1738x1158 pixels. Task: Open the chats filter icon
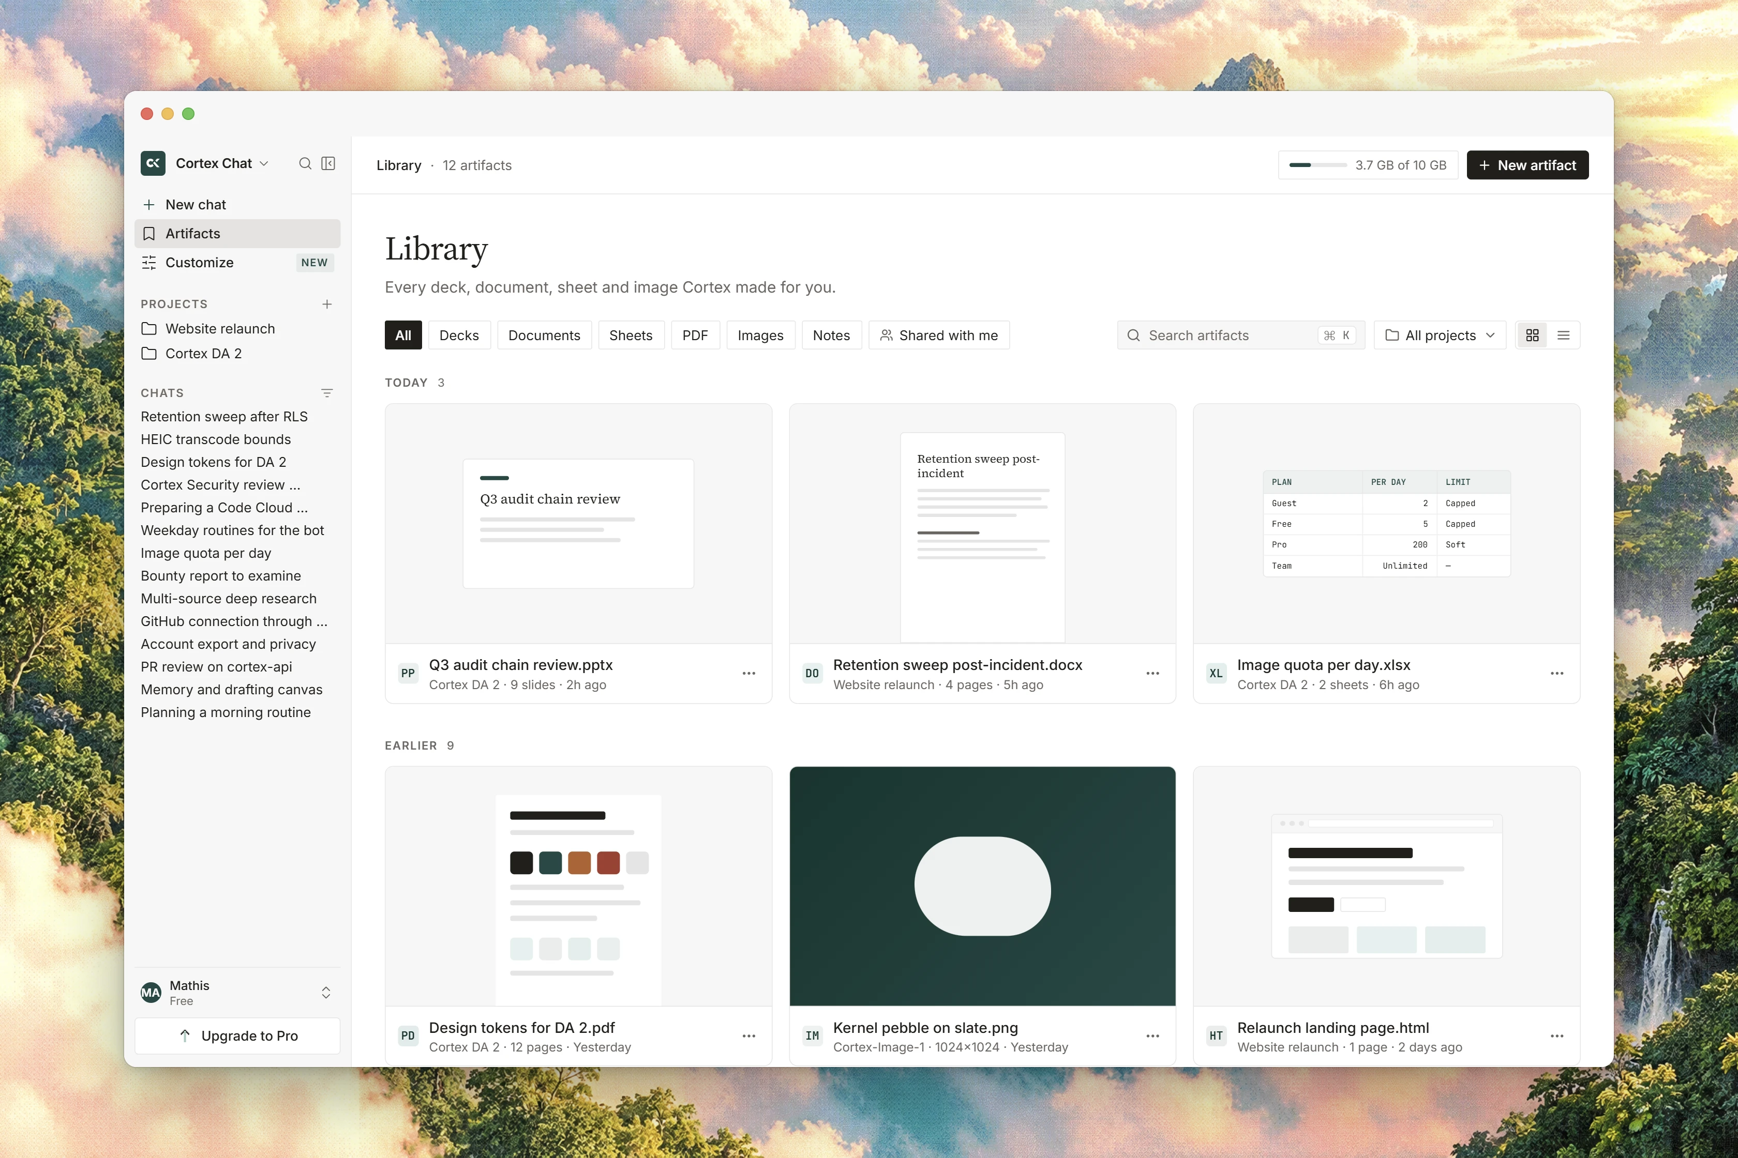[326, 393]
